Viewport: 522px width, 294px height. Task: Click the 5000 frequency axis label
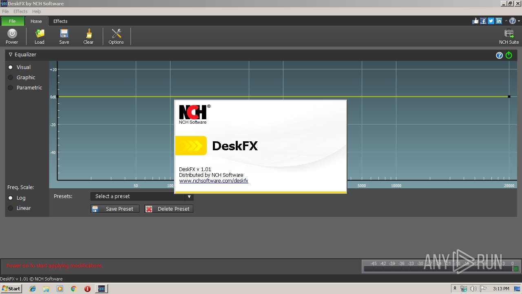point(362,186)
